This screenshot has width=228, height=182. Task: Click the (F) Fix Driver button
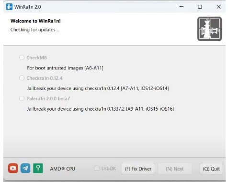(138, 169)
